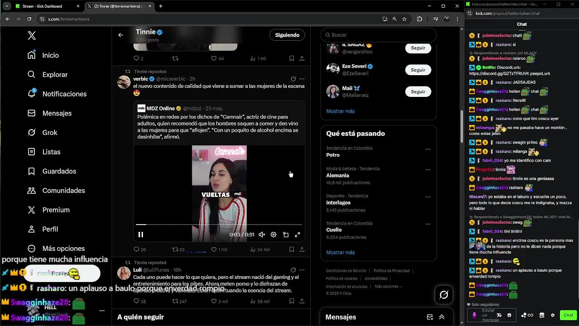Go back using the profile header arrow
579x326 pixels.
[x=121, y=35]
